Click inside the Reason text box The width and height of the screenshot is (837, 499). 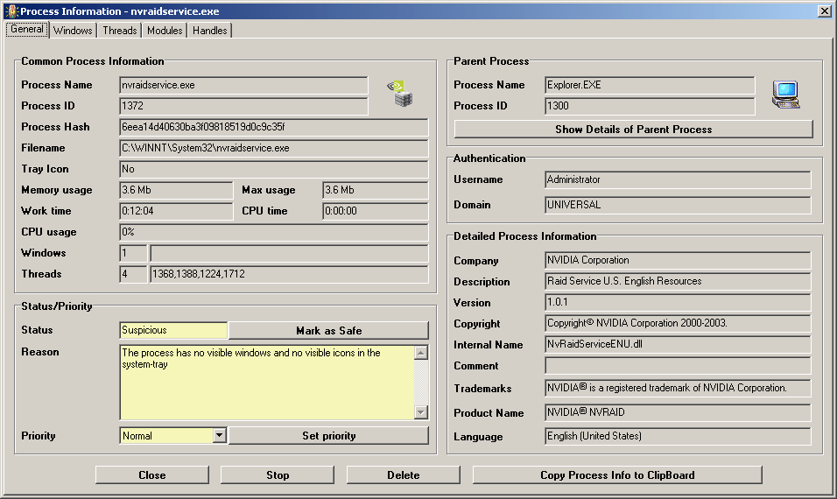click(267, 382)
